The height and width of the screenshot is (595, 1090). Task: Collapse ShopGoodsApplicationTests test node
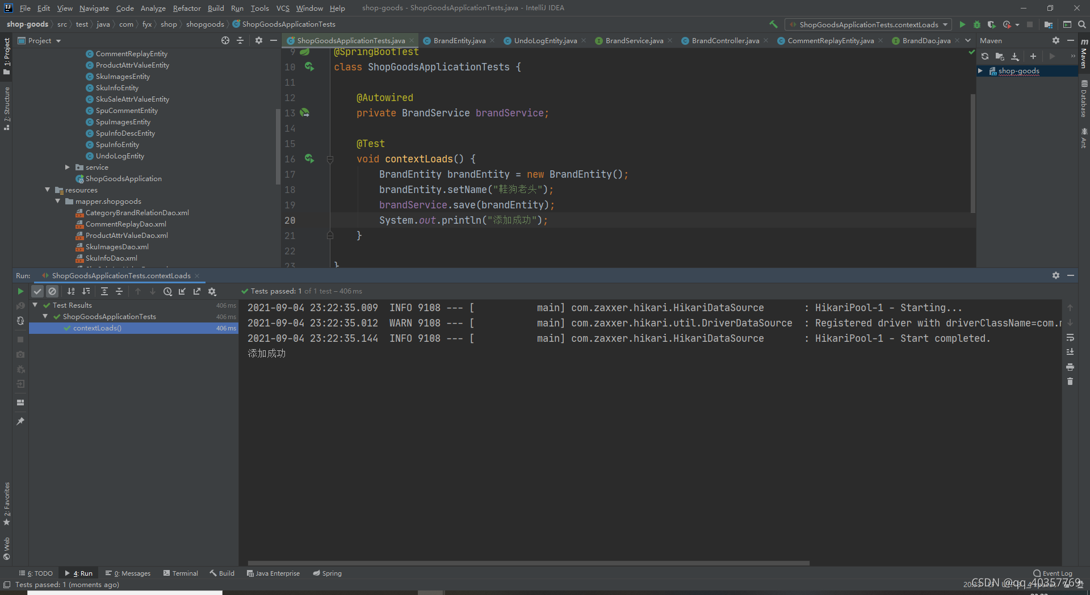(45, 317)
